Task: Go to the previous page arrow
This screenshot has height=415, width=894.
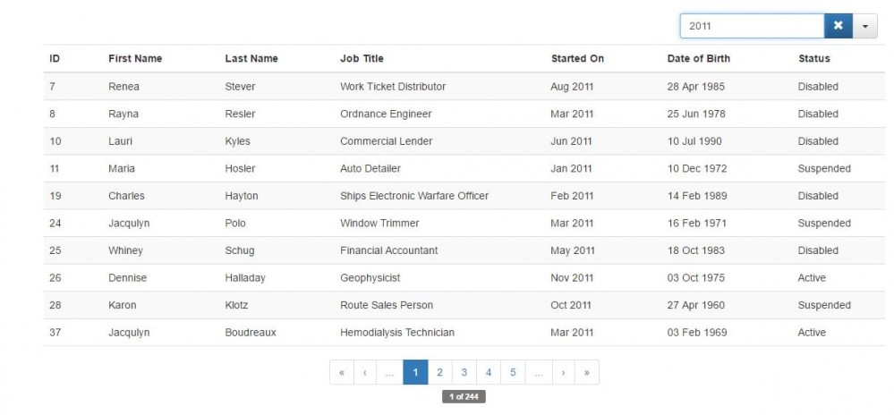Action: click(x=365, y=372)
